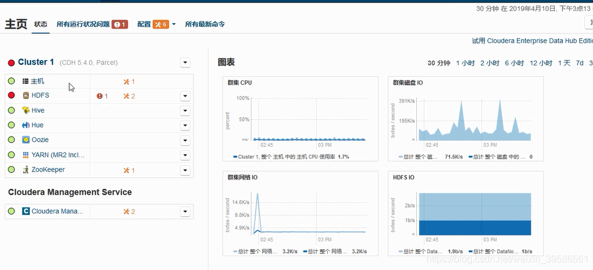Select the 2 小时 time range
This screenshot has width=593, height=270.
coord(490,63)
